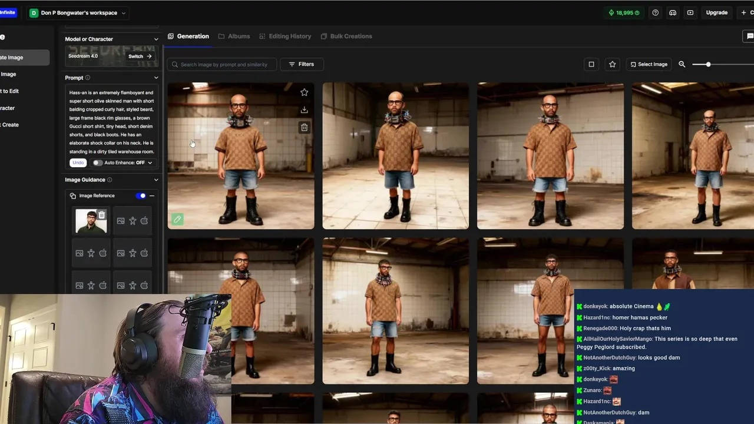Click the zoom out magnifier icon
This screenshot has width=754, height=424.
(682, 64)
